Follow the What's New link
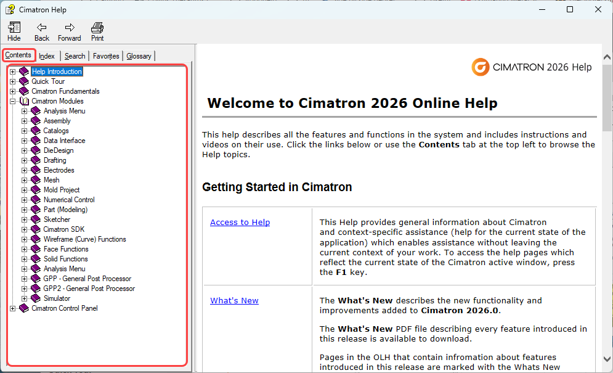Viewport: 613px width, 373px height. [234, 300]
